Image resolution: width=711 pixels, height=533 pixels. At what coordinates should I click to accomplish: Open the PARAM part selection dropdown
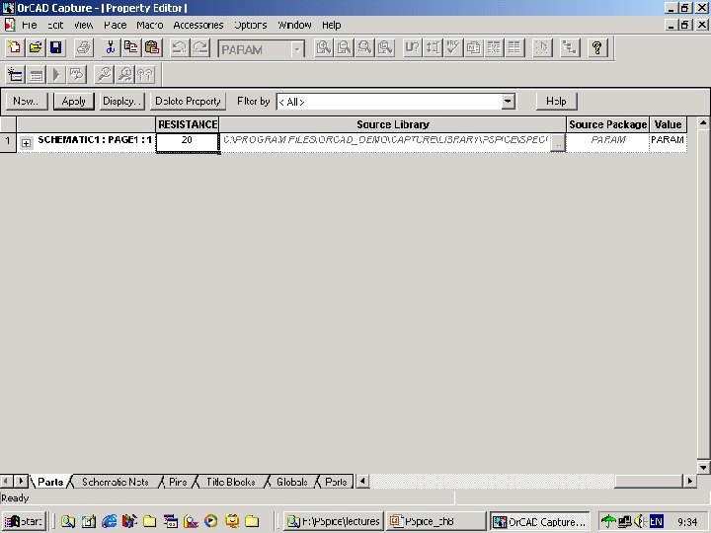click(x=297, y=49)
